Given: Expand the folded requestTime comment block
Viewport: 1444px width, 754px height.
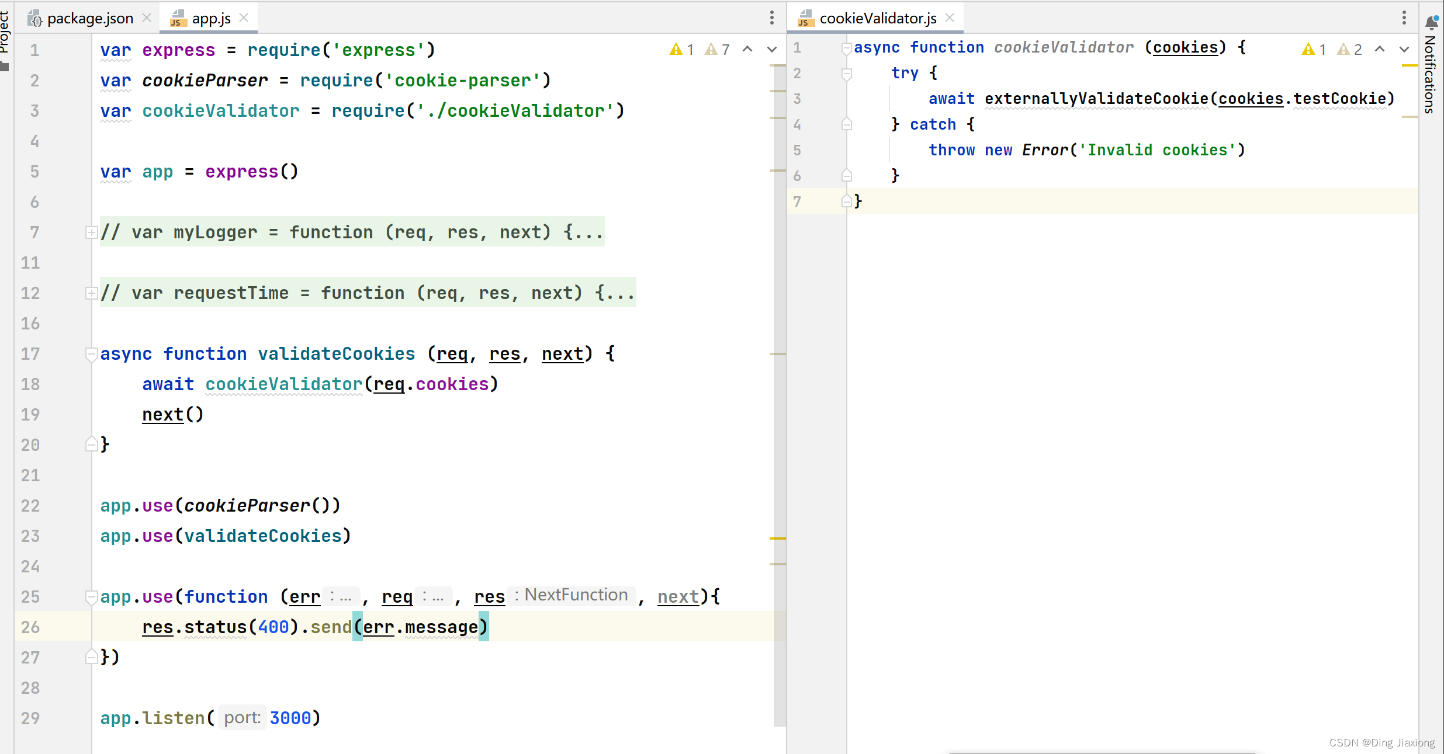Looking at the screenshot, I should point(91,293).
